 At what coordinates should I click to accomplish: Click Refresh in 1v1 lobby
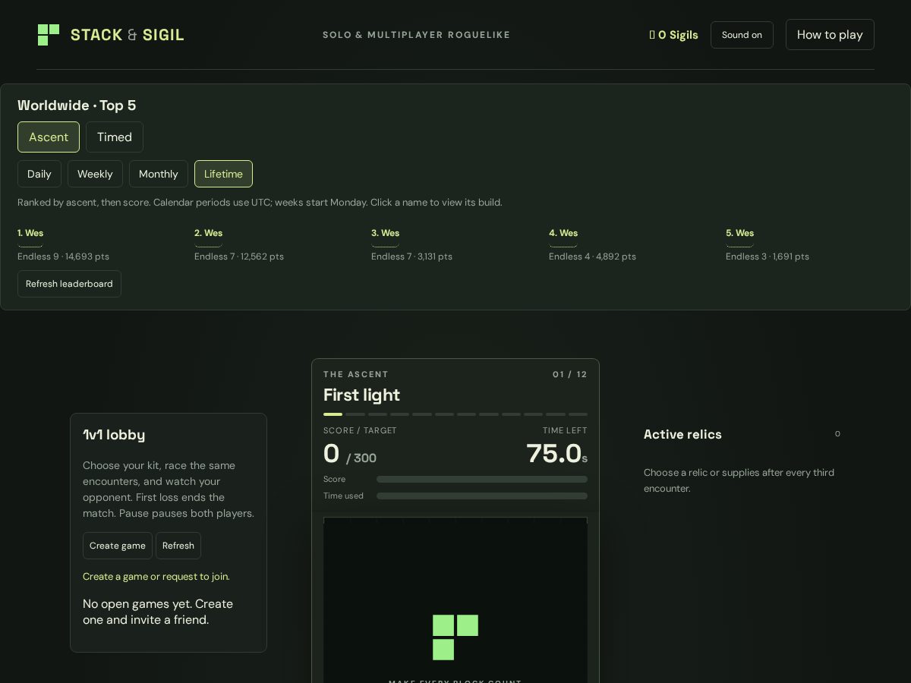point(178,546)
